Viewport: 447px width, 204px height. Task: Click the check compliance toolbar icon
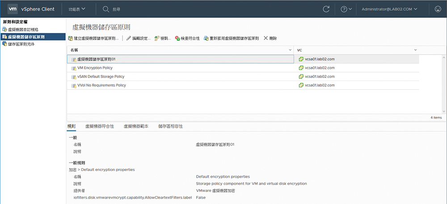point(177,38)
